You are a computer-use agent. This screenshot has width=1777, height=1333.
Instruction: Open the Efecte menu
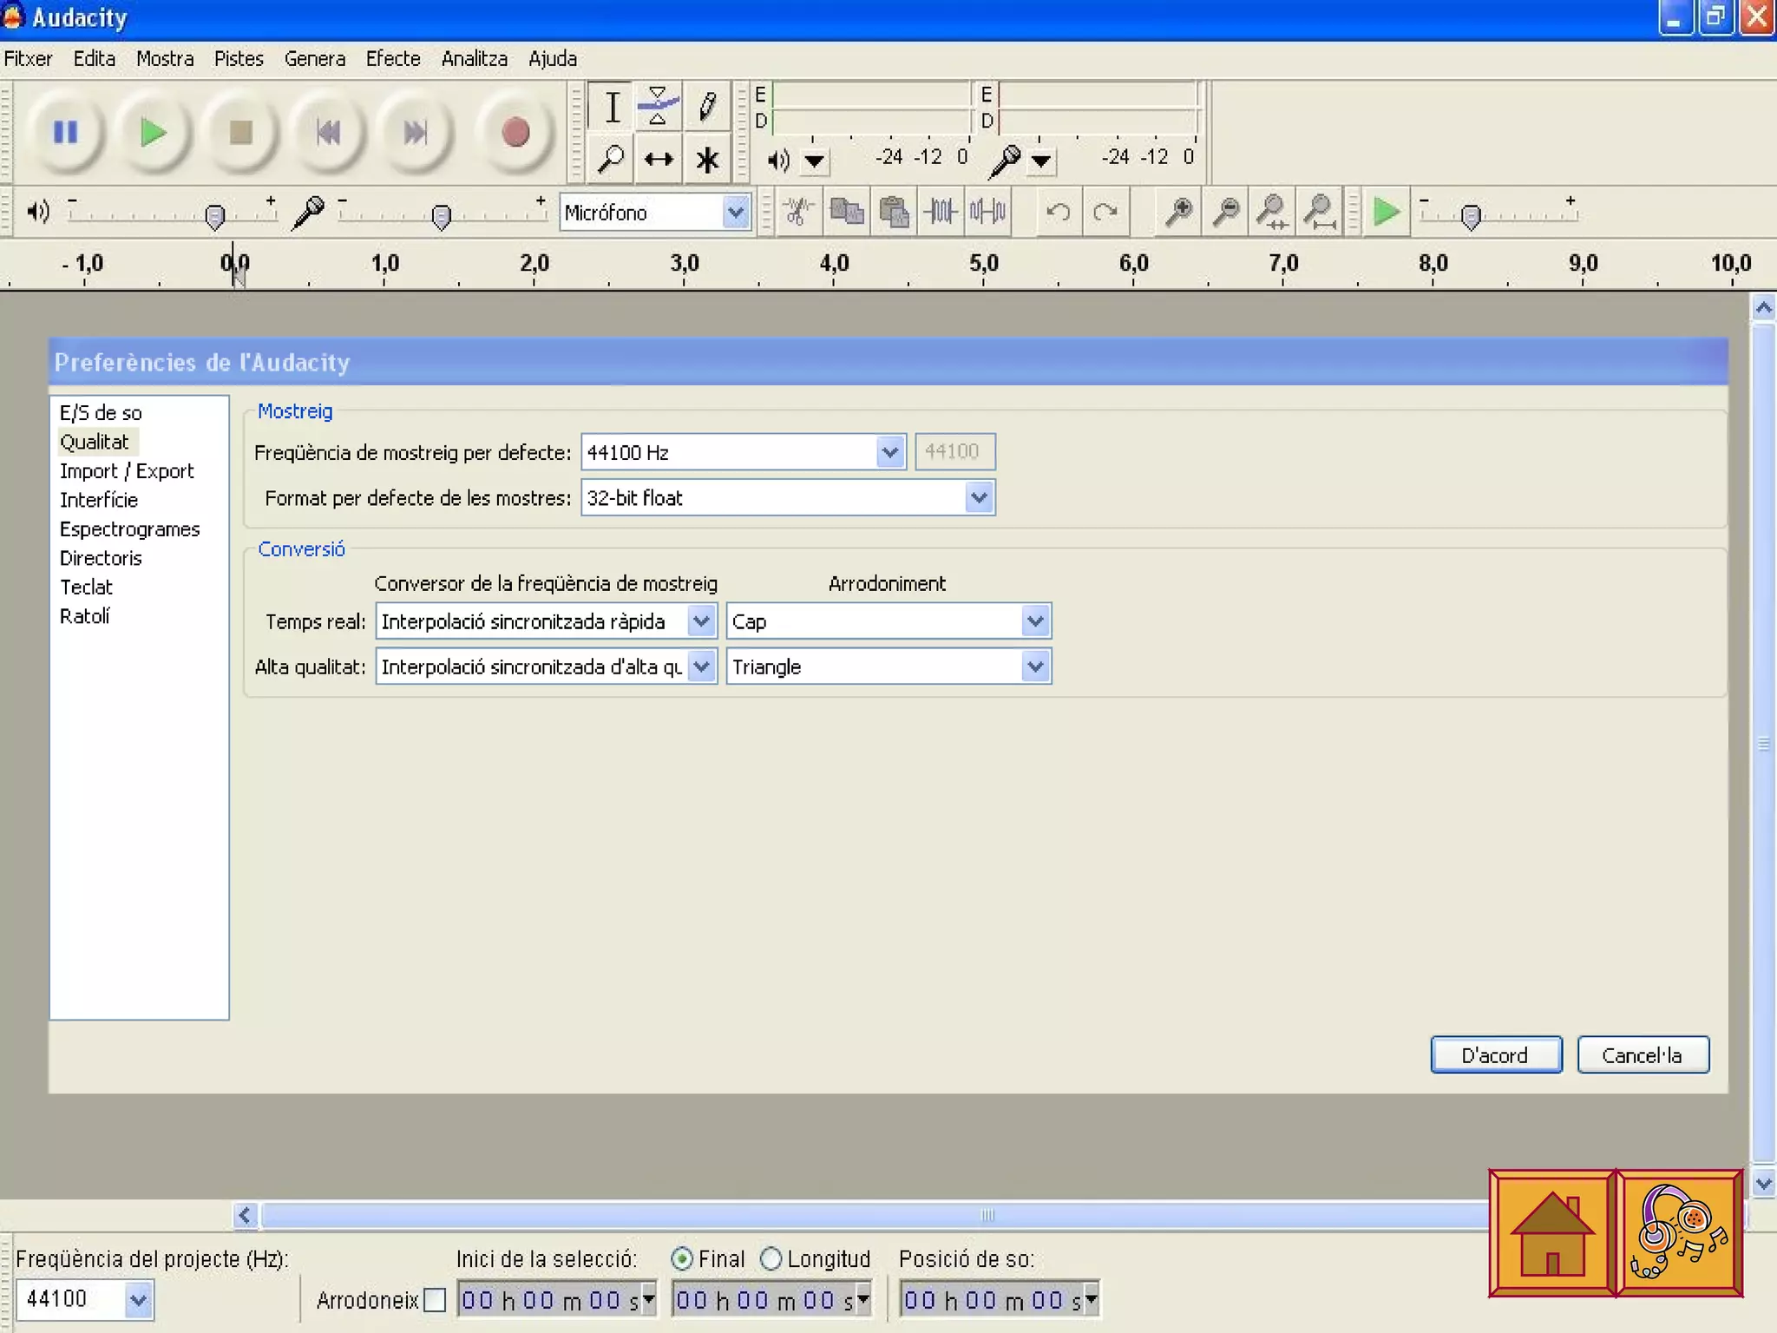tap(393, 59)
